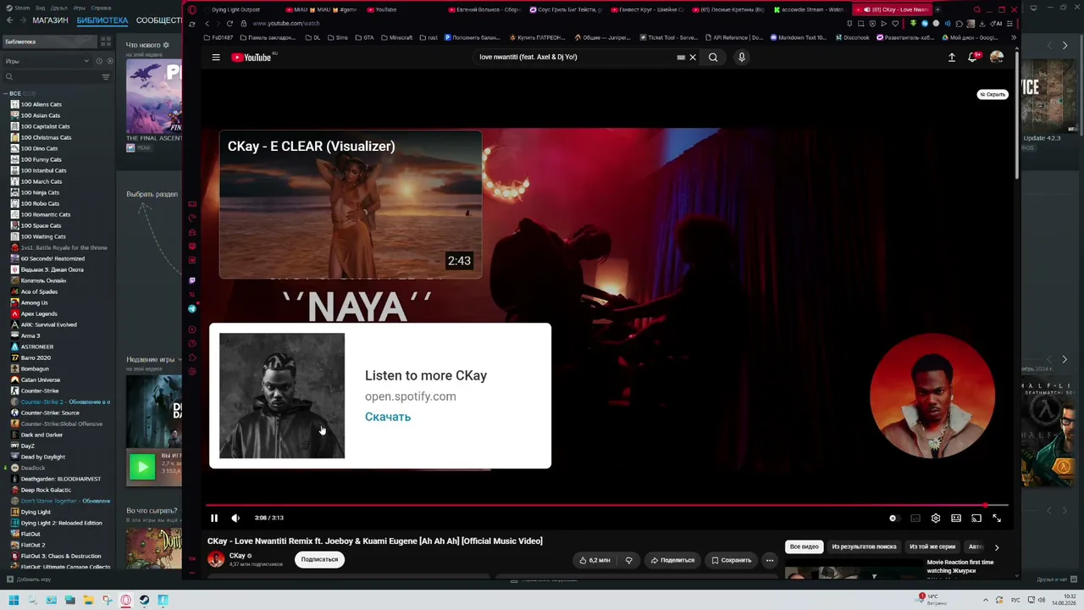
Task: Open the Вид menu in Steam
Action: 40,8
